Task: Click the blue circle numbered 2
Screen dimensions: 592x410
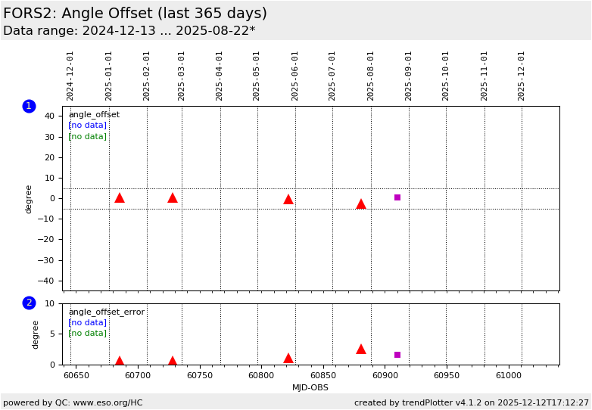Action: coord(29,303)
